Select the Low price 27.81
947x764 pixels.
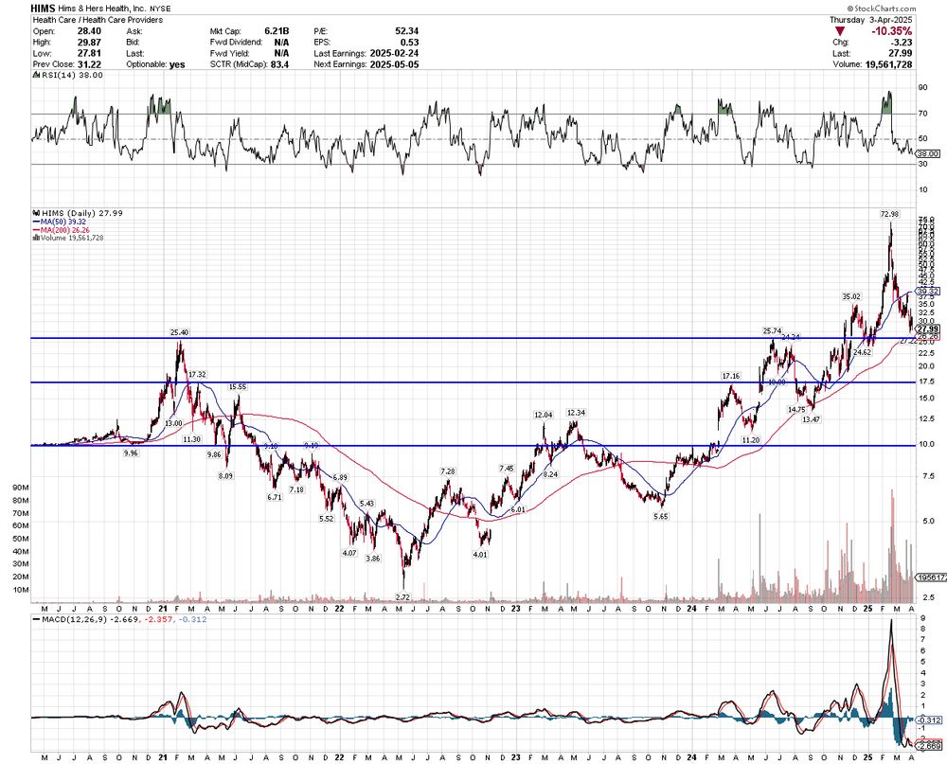click(x=89, y=53)
